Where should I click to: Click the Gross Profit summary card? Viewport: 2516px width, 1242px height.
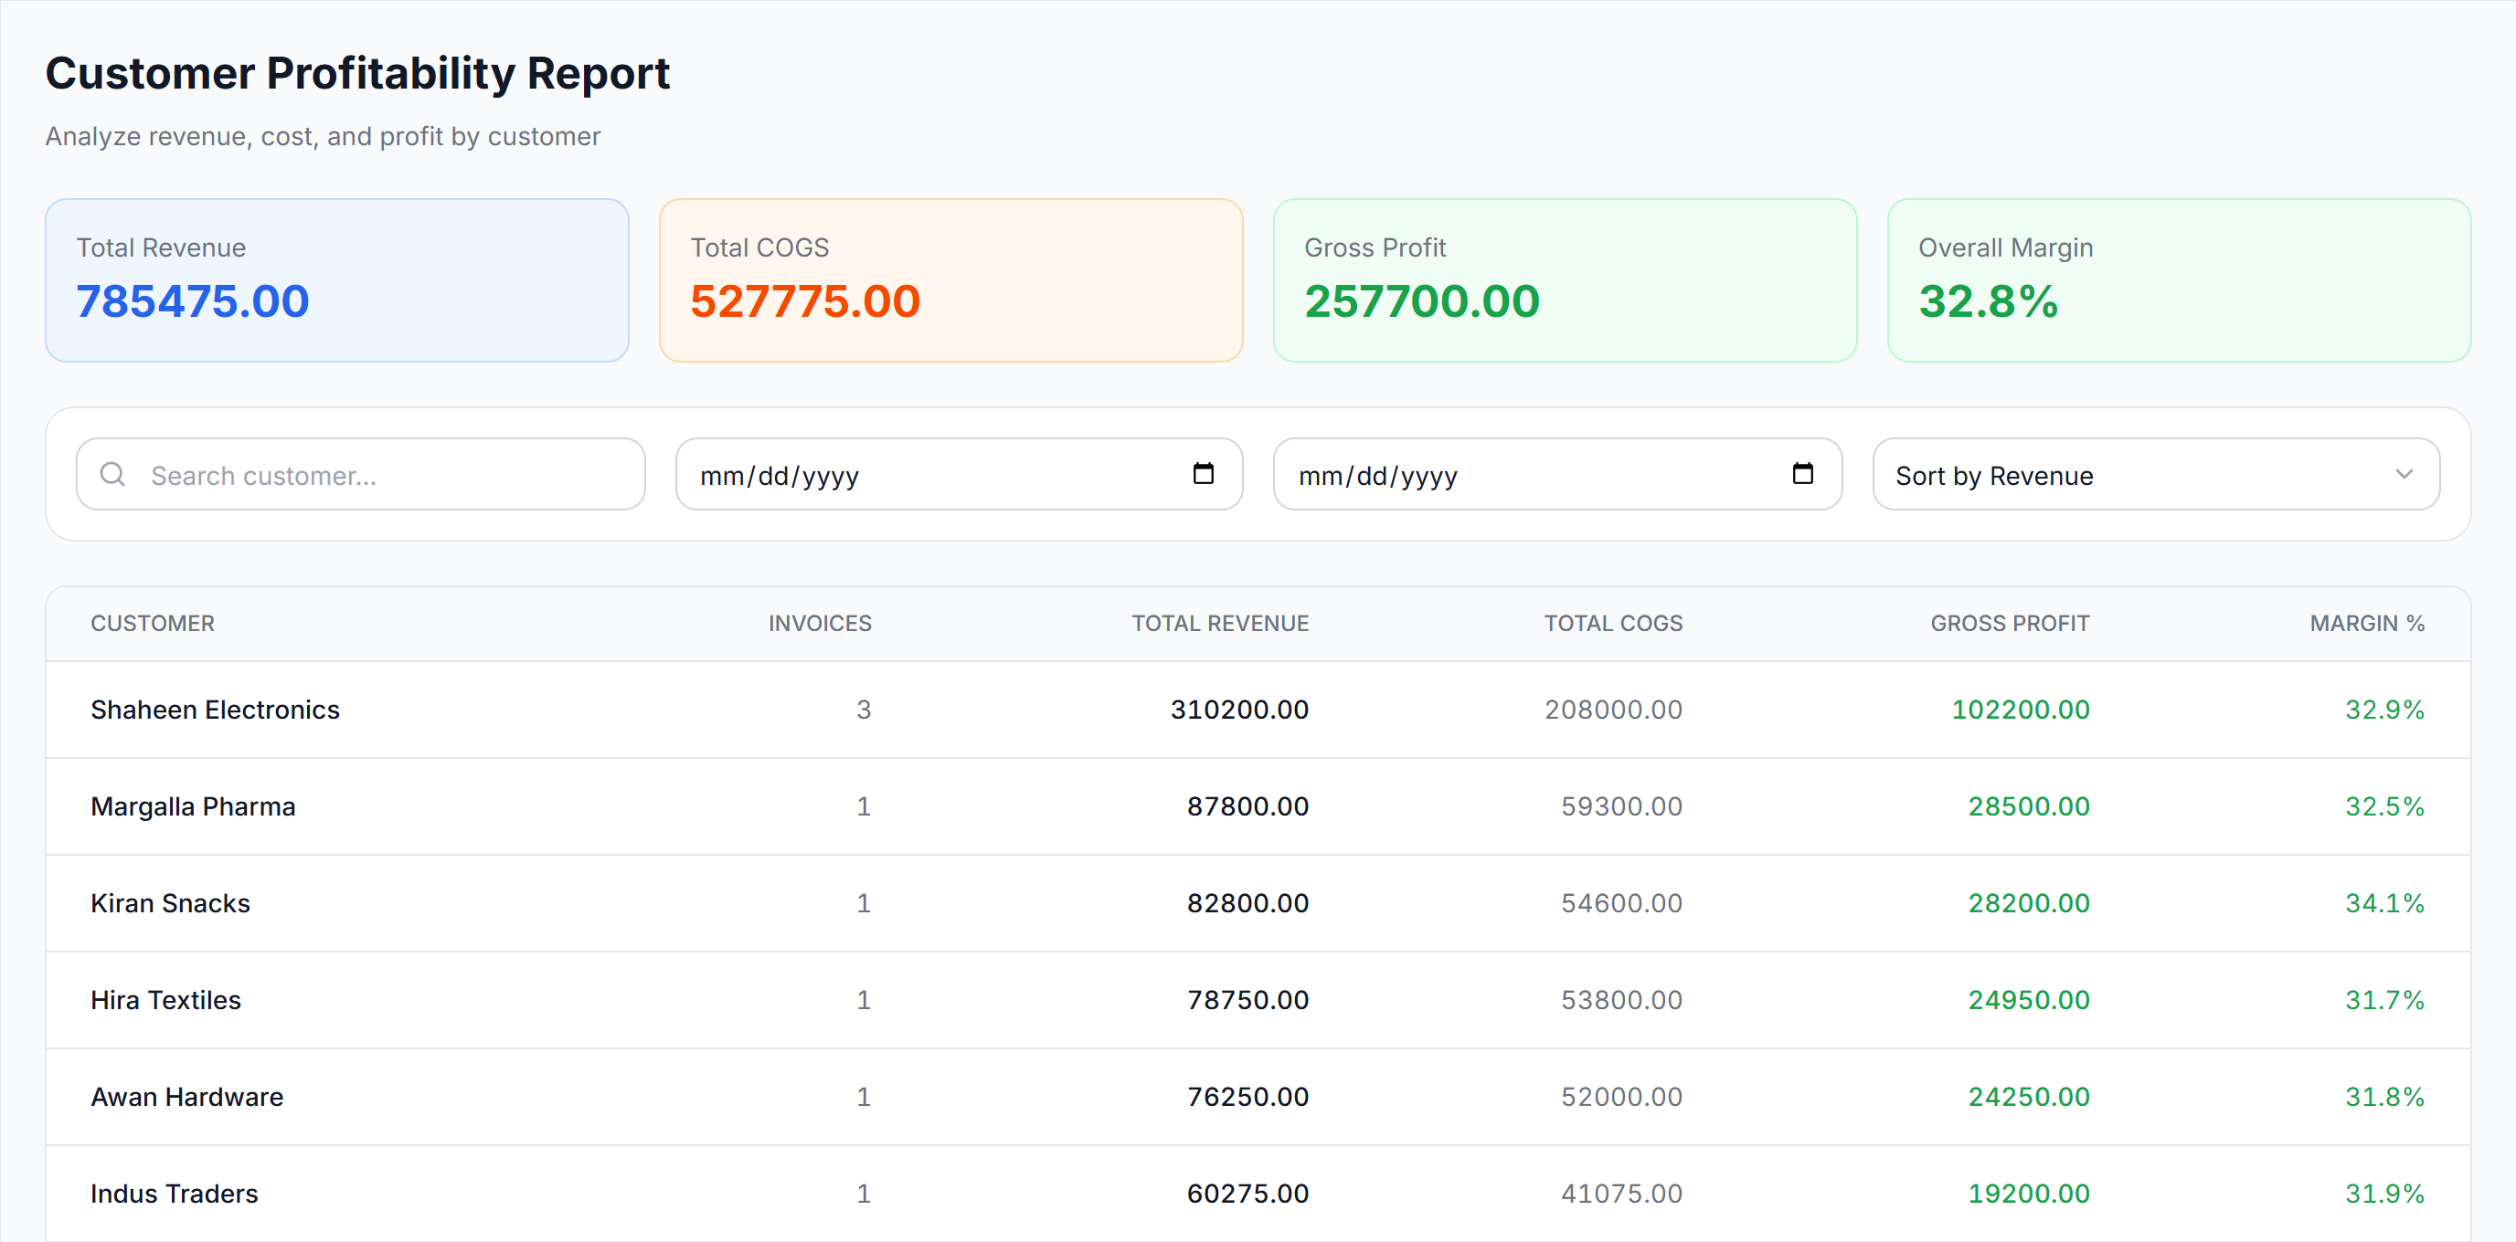coord(1565,281)
